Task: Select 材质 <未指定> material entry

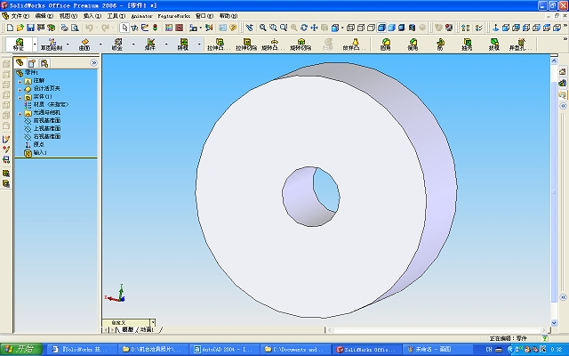Action: pyautogui.click(x=51, y=105)
